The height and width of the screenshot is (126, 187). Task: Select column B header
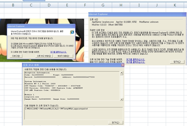click(x=13, y=5)
